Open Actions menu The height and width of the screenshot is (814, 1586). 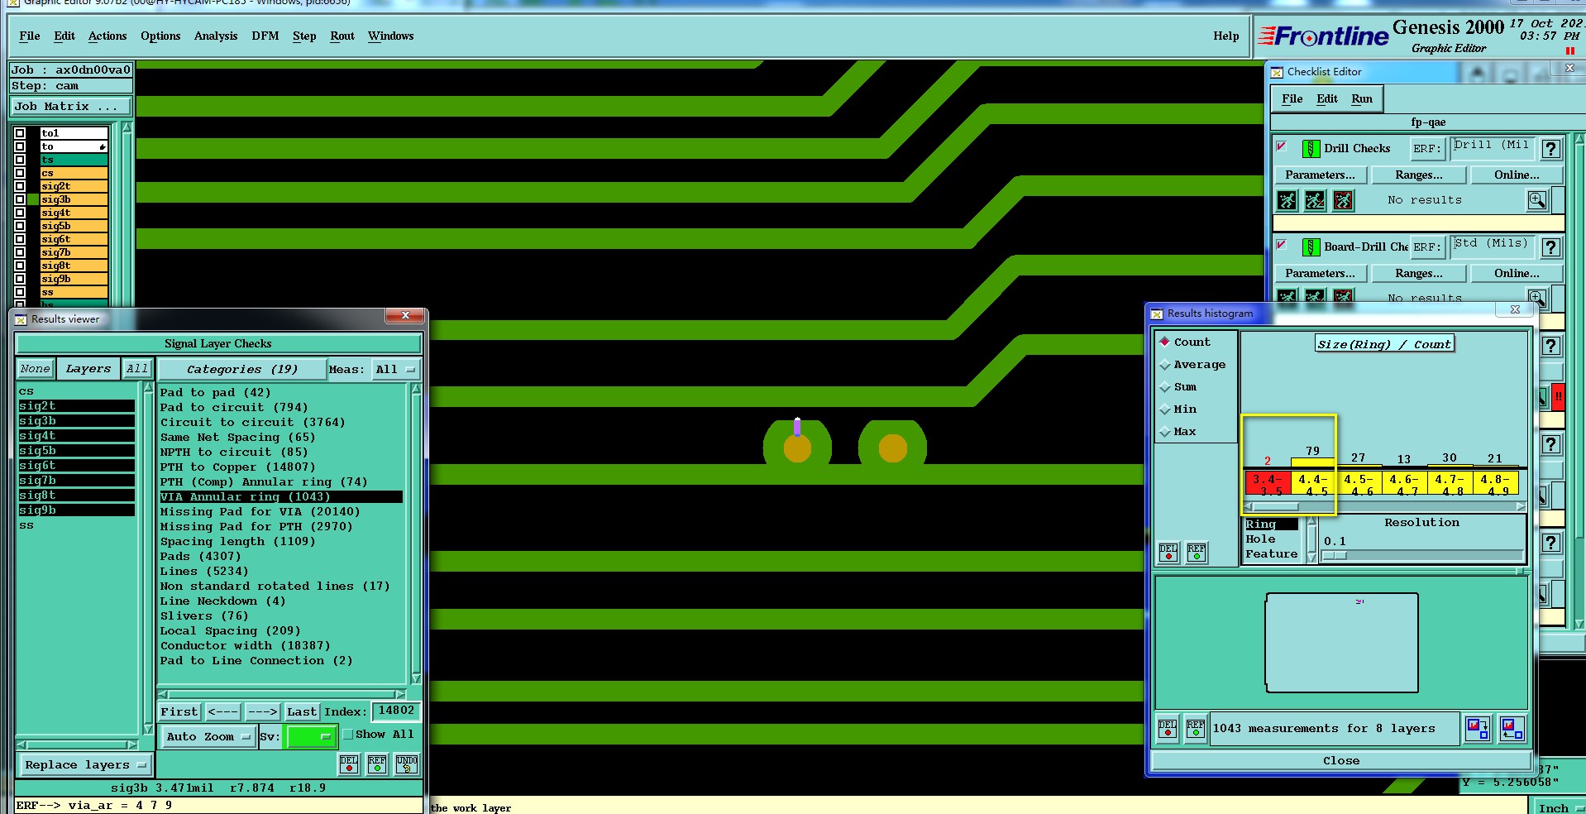[107, 36]
